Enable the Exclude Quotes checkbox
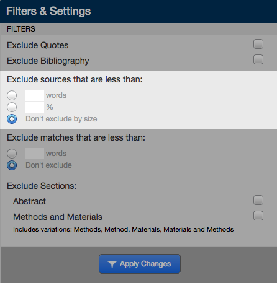 pyautogui.click(x=258, y=44)
